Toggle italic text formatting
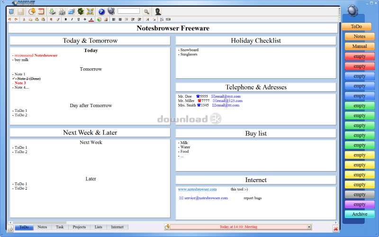Viewport: 379px width, 237px height. 72,19
